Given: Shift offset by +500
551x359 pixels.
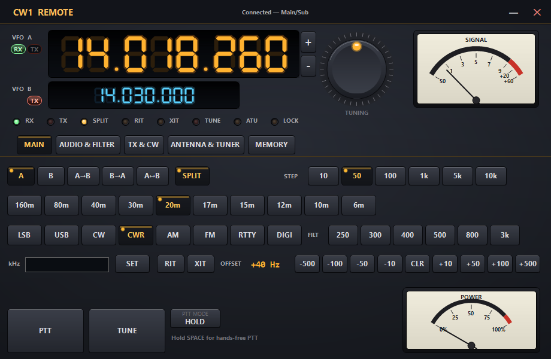Looking at the screenshot, I should tap(528, 264).
